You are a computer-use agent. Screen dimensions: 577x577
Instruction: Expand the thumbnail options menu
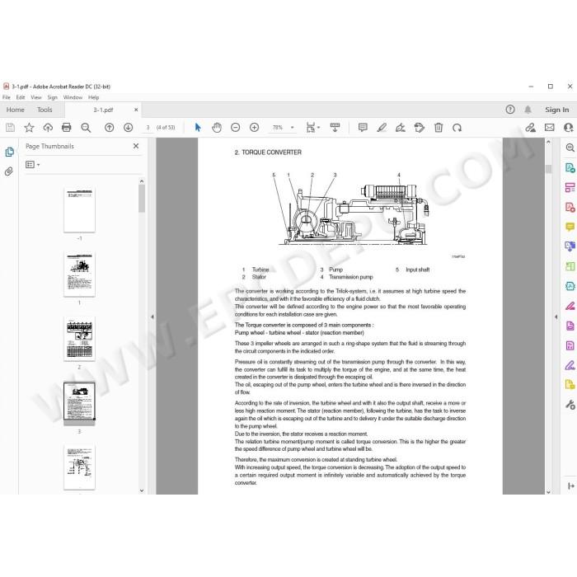[x=33, y=165]
